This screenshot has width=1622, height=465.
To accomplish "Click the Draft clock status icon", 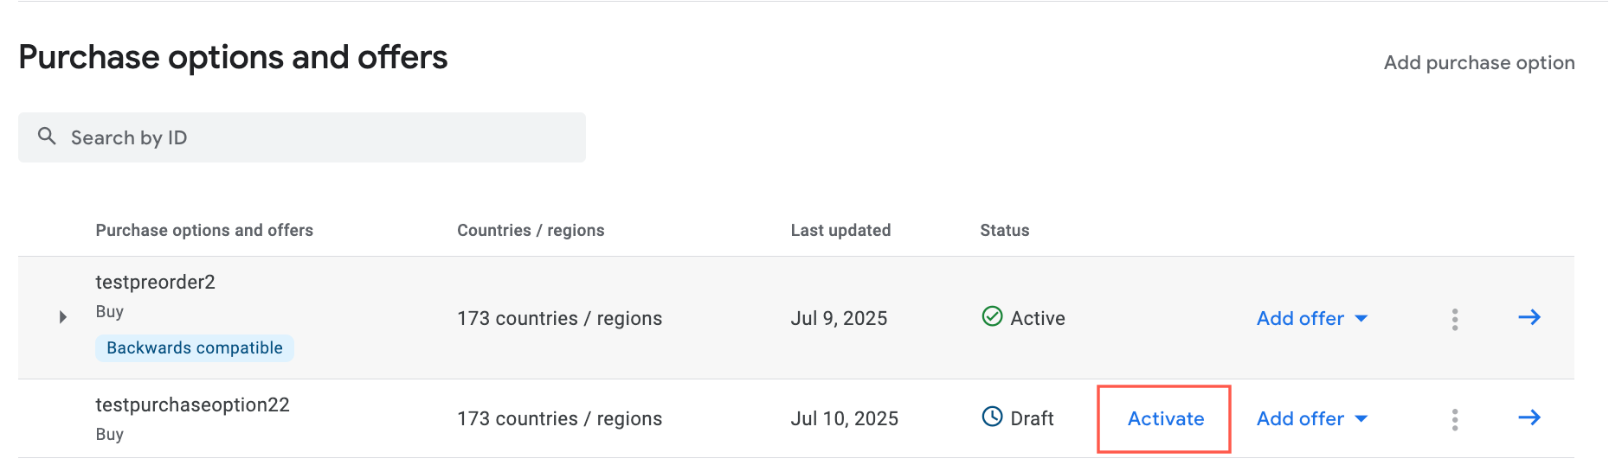I will point(992,417).
